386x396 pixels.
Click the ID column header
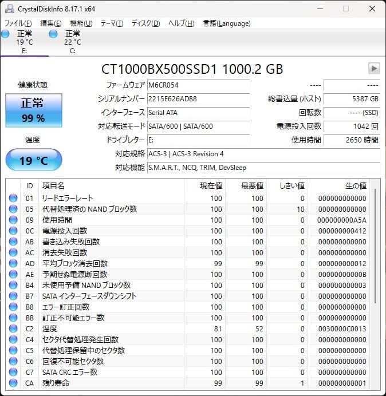pyautogui.click(x=30, y=186)
